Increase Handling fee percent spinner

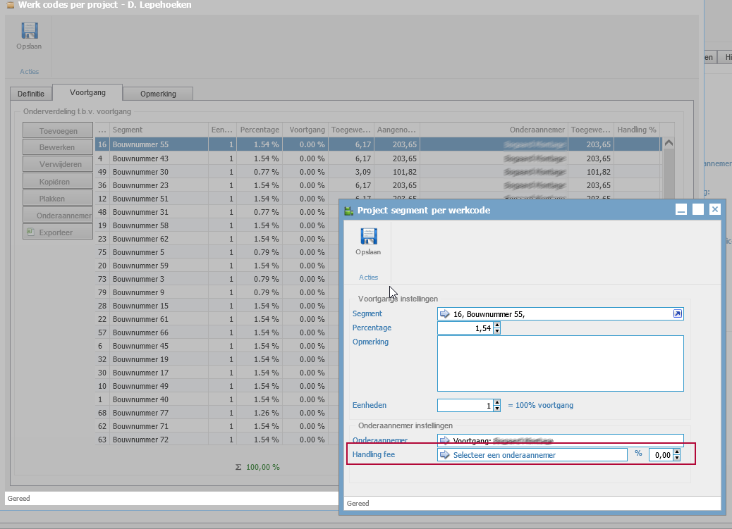tap(677, 452)
